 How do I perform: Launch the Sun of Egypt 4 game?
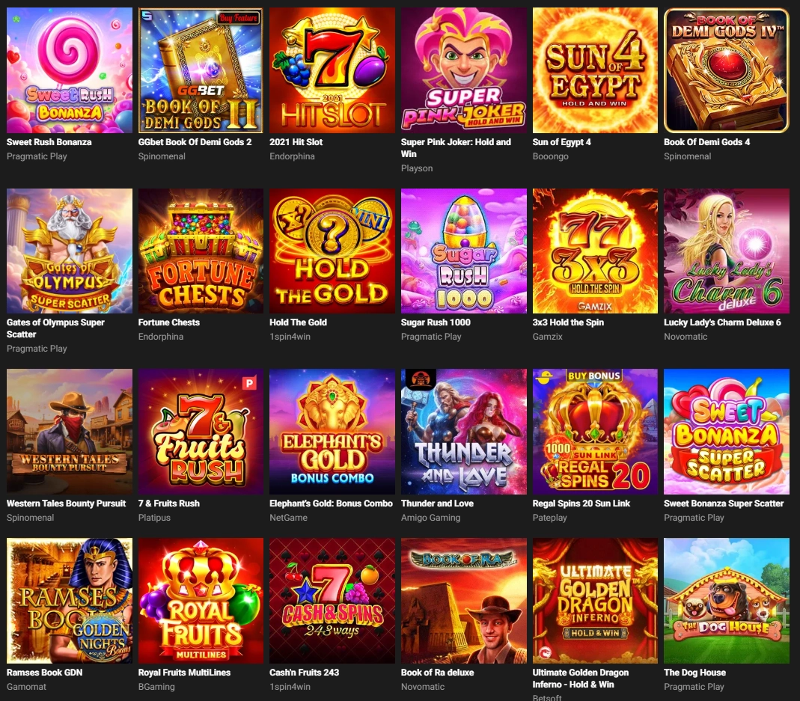coord(595,70)
